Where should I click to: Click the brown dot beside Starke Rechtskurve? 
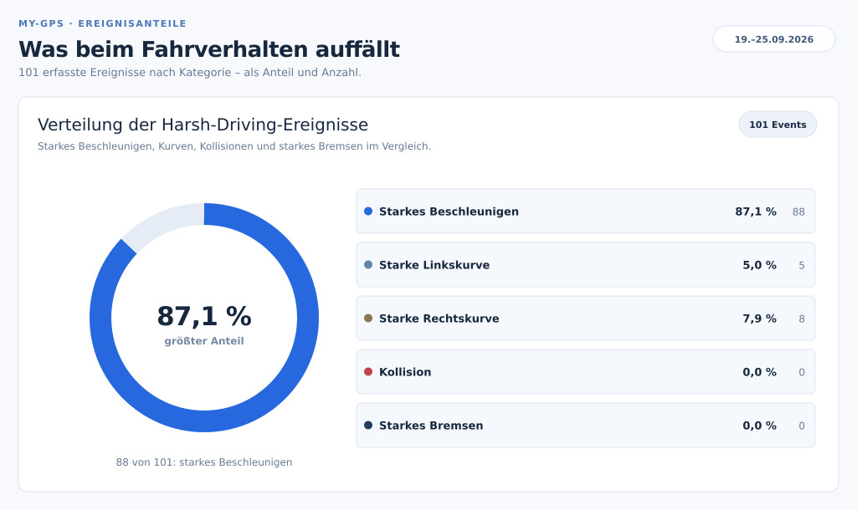368,319
